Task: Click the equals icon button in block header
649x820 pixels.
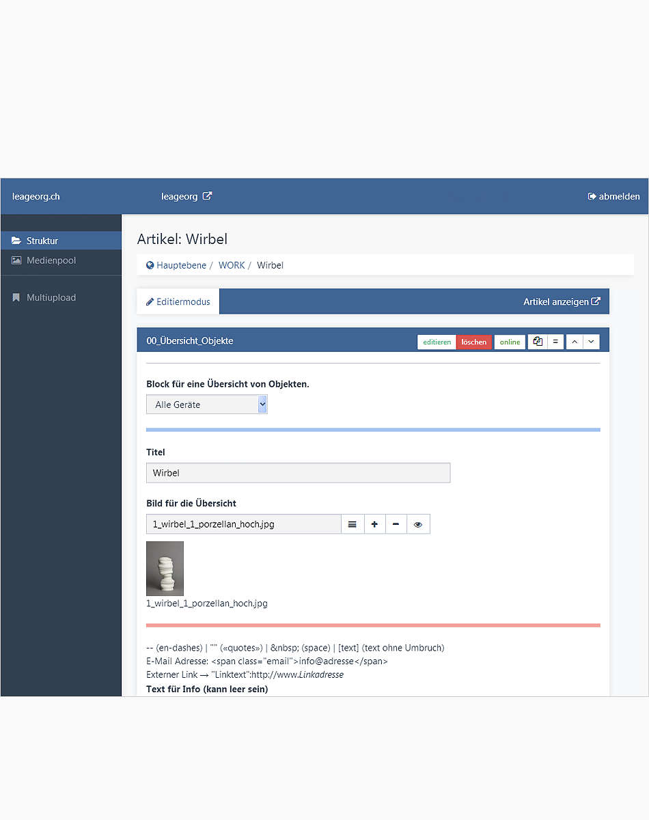Action: click(555, 342)
